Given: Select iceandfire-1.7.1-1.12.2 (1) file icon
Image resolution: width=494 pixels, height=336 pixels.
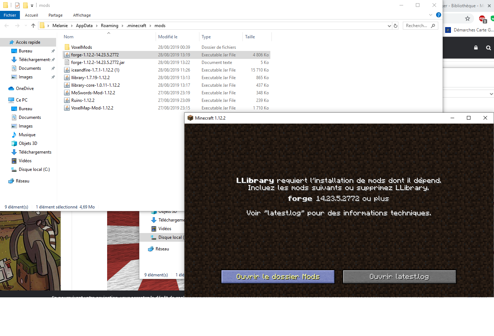Looking at the screenshot, I should [67, 70].
